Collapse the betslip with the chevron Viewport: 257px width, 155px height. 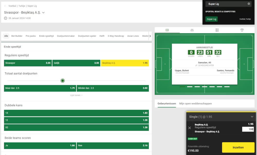(252, 117)
